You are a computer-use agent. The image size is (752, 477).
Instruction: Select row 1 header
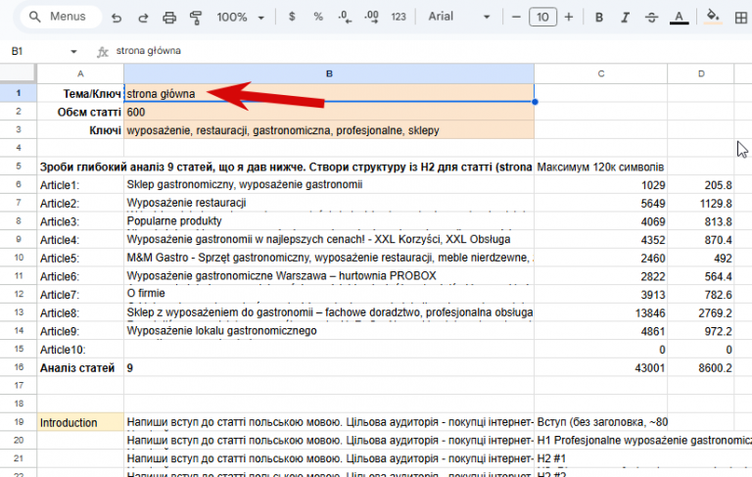19,93
